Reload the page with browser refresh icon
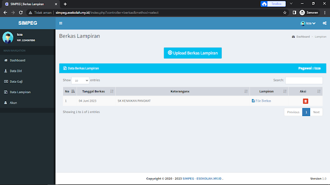 [21, 12]
